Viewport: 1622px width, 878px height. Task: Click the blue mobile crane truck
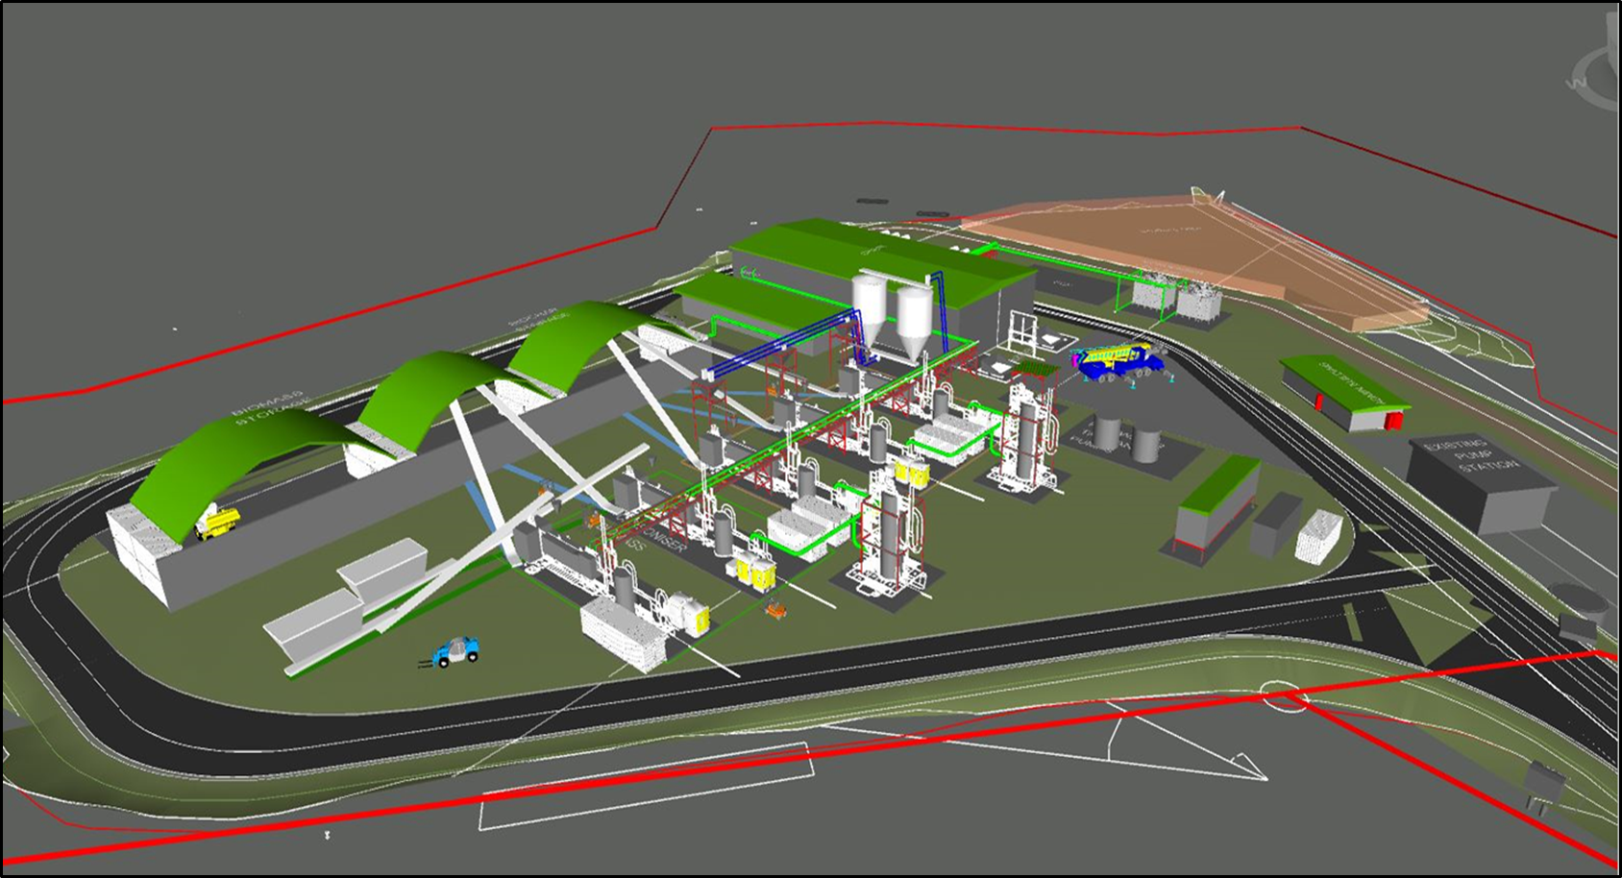click(1120, 363)
